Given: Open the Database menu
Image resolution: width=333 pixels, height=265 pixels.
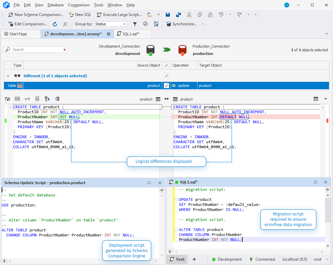Looking at the screenshot, I should [55, 5].
